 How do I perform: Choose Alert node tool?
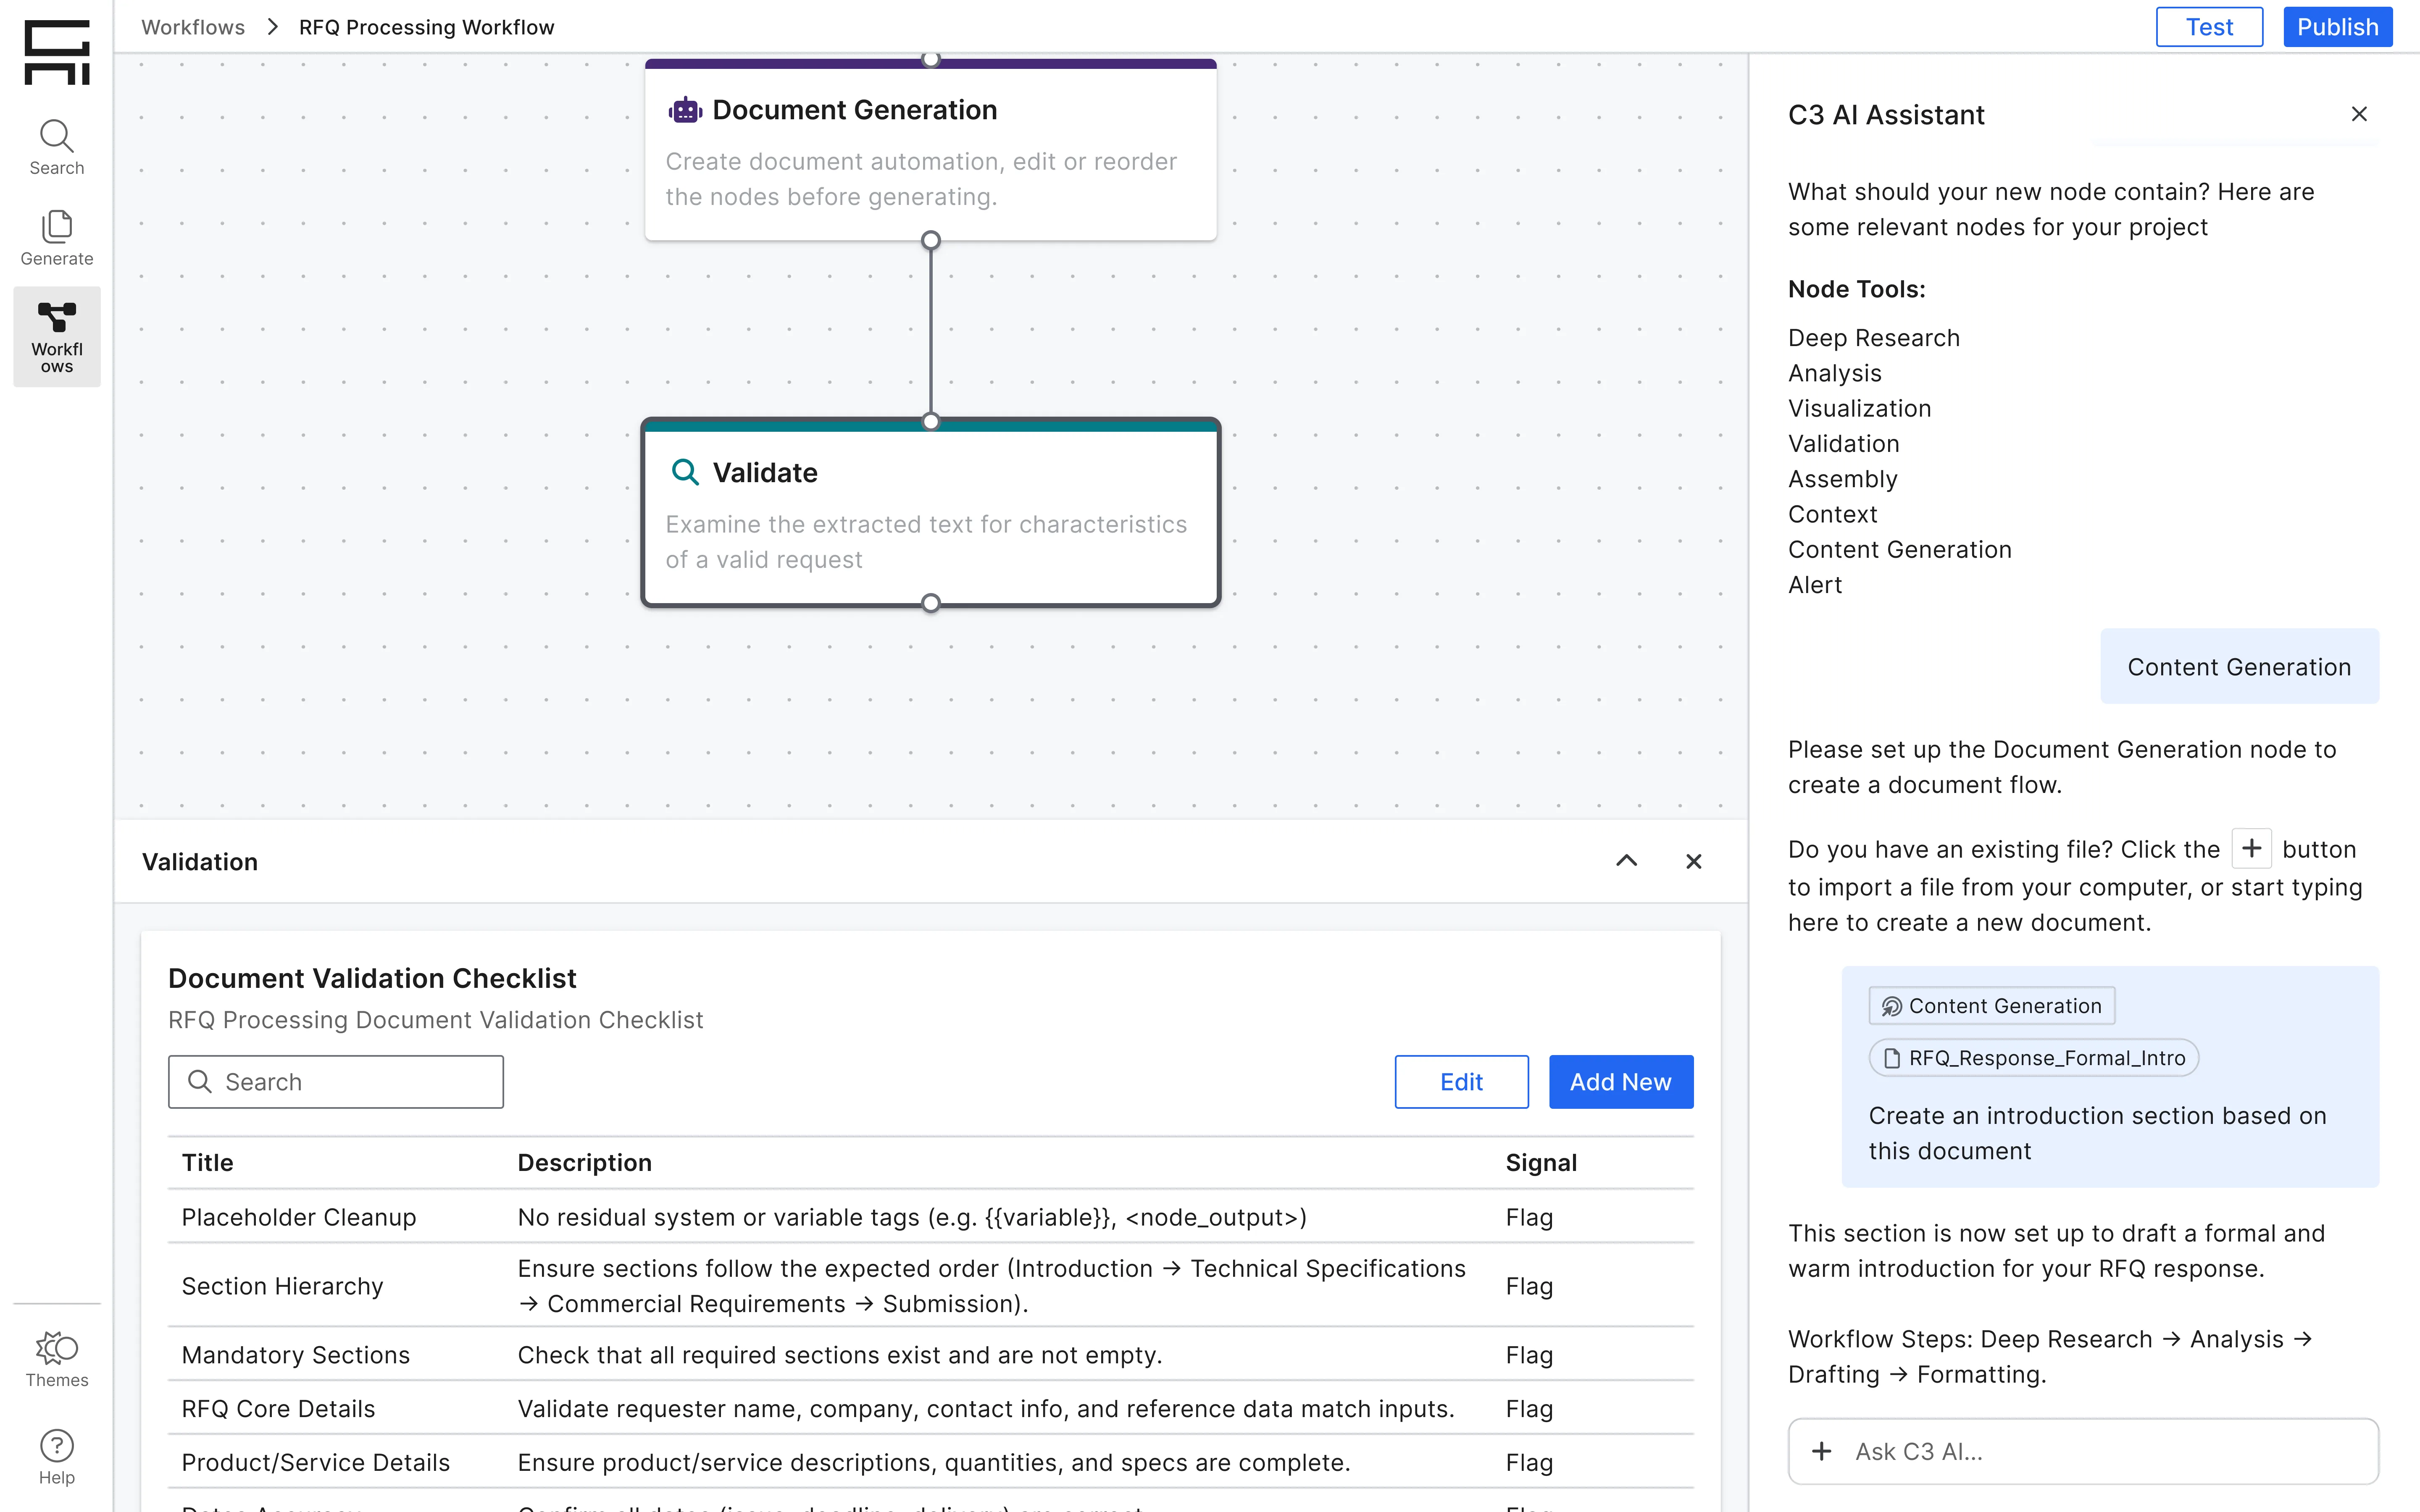tap(1814, 585)
